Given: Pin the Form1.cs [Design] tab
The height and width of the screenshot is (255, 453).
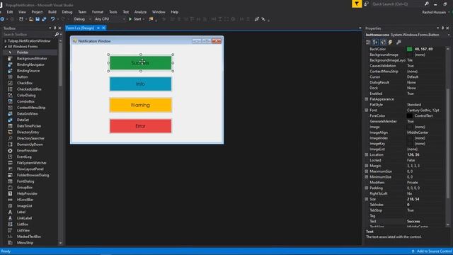Looking at the screenshot, I should 98,28.
